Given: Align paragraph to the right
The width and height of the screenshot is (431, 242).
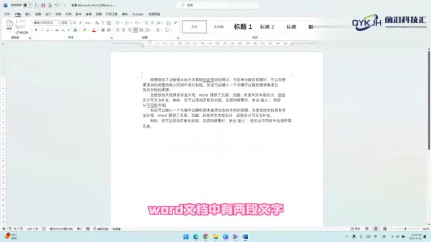Looking at the screenshot, I should (x=129, y=30).
